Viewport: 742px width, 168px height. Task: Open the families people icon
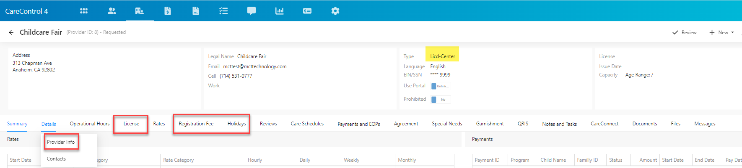(112, 11)
